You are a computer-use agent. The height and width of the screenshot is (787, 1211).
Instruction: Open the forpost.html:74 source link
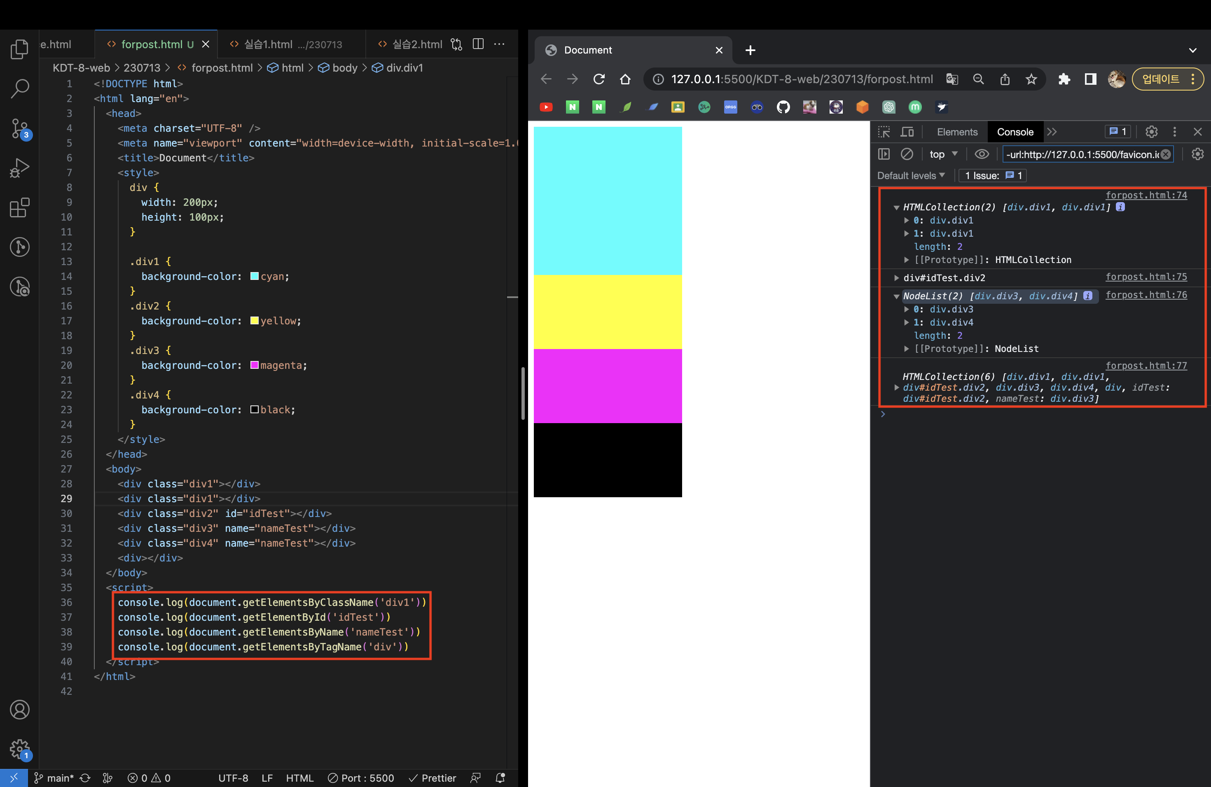[1146, 195]
